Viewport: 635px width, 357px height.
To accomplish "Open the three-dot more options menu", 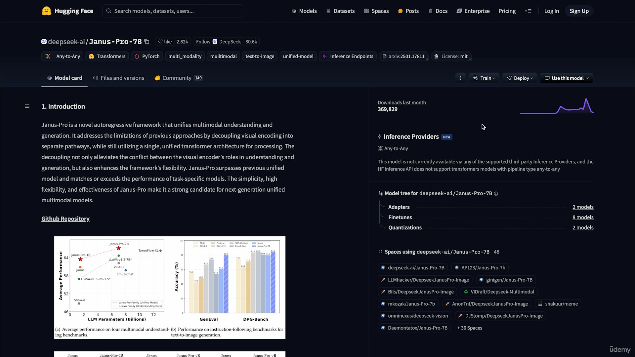I will coord(460,78).
